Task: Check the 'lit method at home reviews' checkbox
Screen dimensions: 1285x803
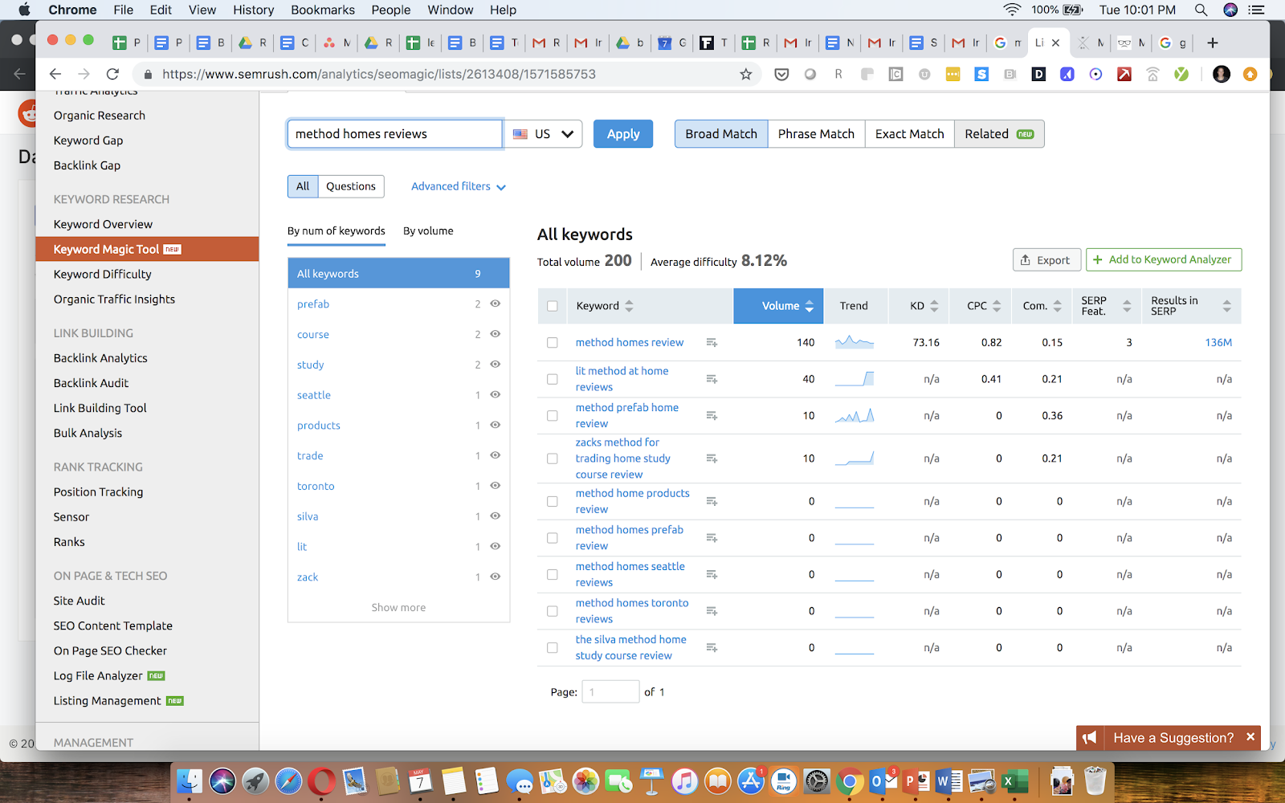Action: [x=552, y=379]
